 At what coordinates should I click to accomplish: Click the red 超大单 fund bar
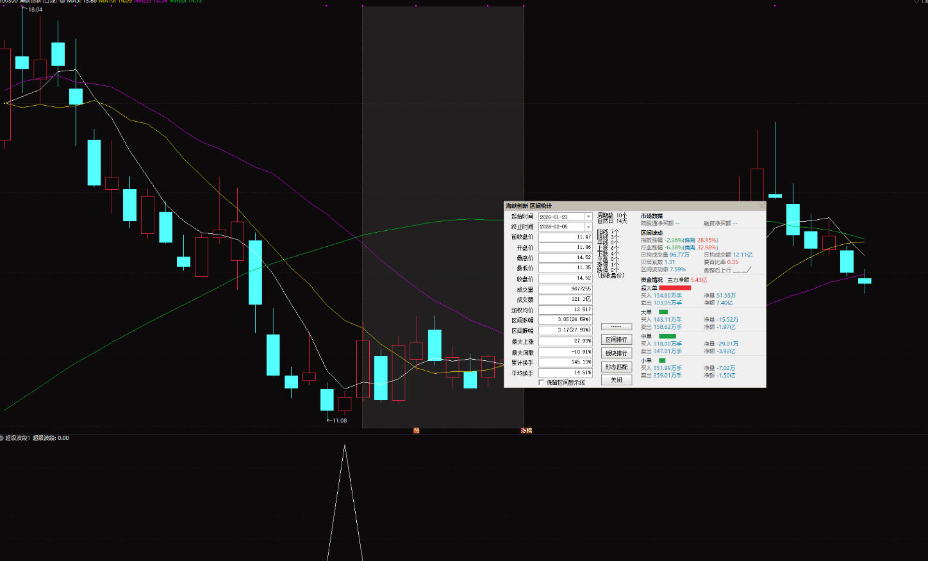click(x=675, y=288)
